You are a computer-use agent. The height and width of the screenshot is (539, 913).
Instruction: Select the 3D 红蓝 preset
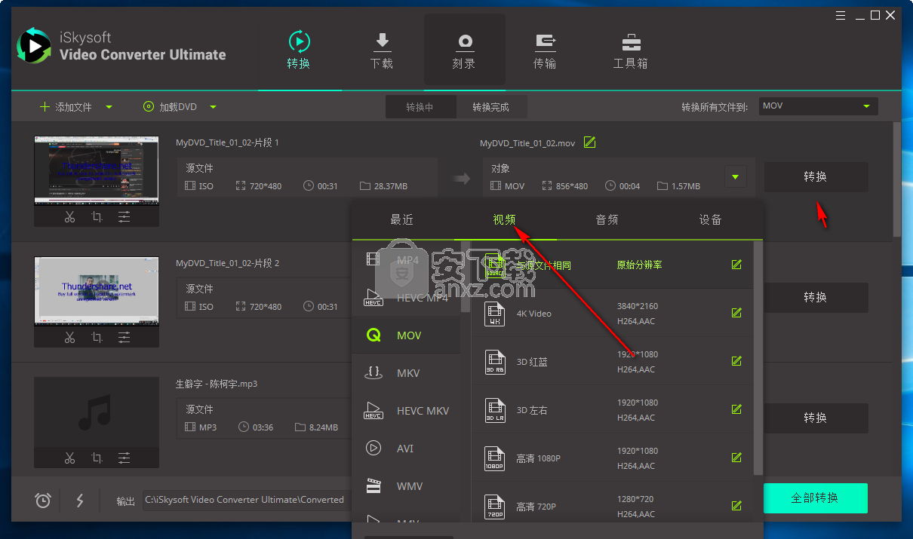pyautogui.click(x=612, y=362)
